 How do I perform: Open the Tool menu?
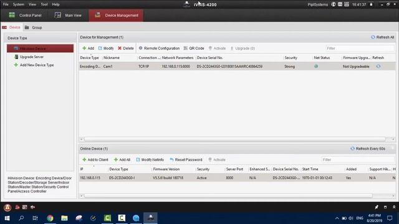click(x=44, y=4)
